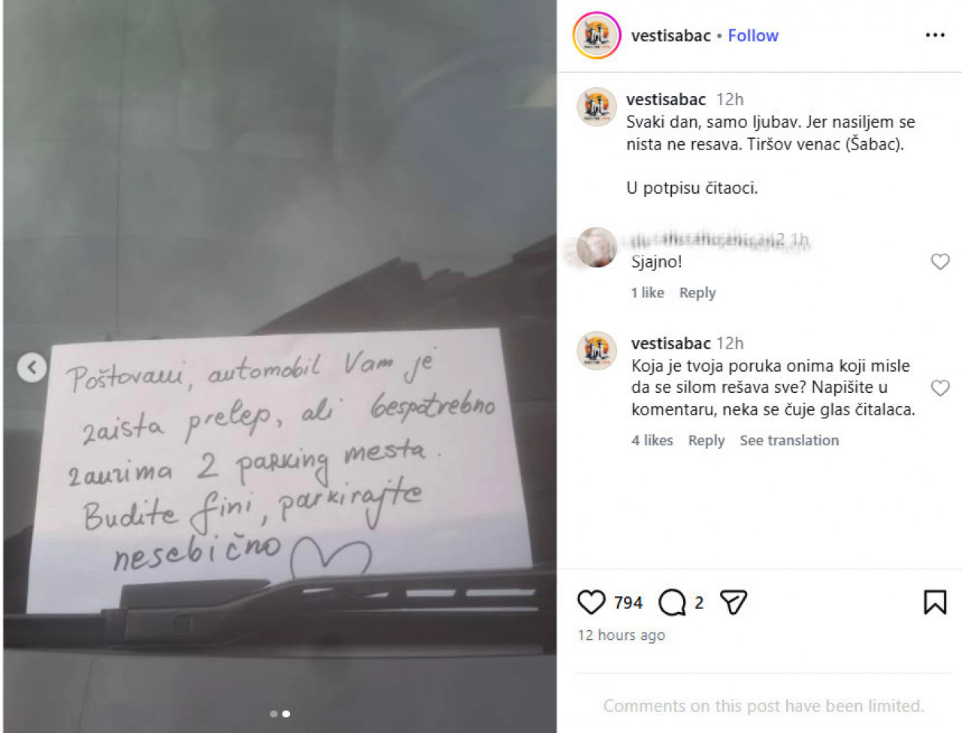Follow the vestisabac account
962x733 pixels.
tap(753, 35)
